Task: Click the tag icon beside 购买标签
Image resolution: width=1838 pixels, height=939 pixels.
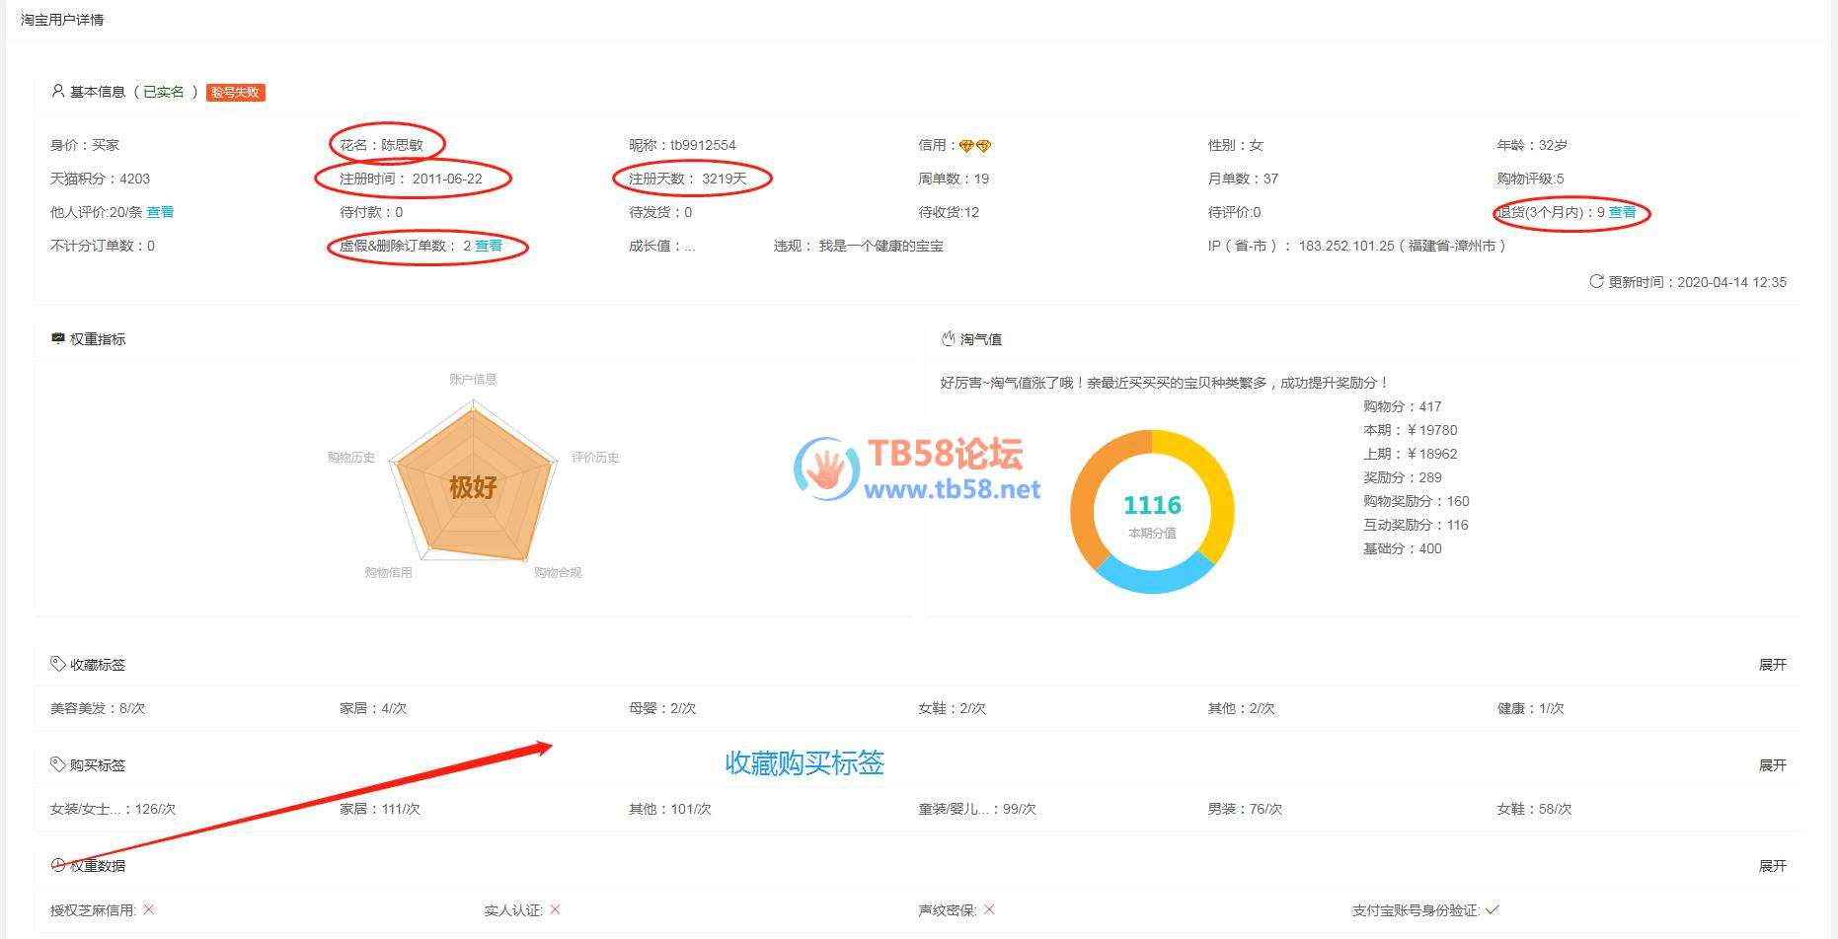Action: point(57,764)
